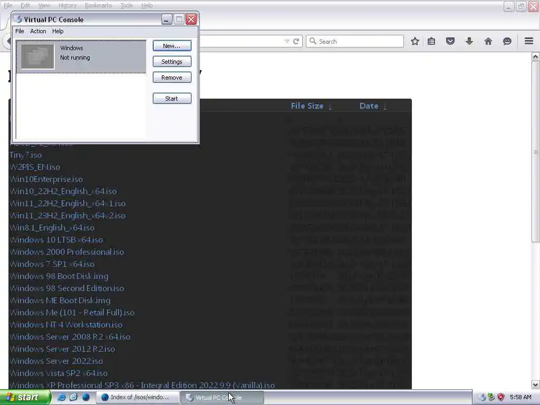
Task: Open Settings for the Windows virtual machine
Action: (172, 62)
